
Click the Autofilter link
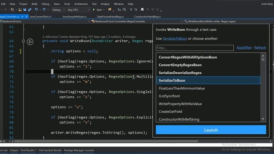[x=244, y=47]
